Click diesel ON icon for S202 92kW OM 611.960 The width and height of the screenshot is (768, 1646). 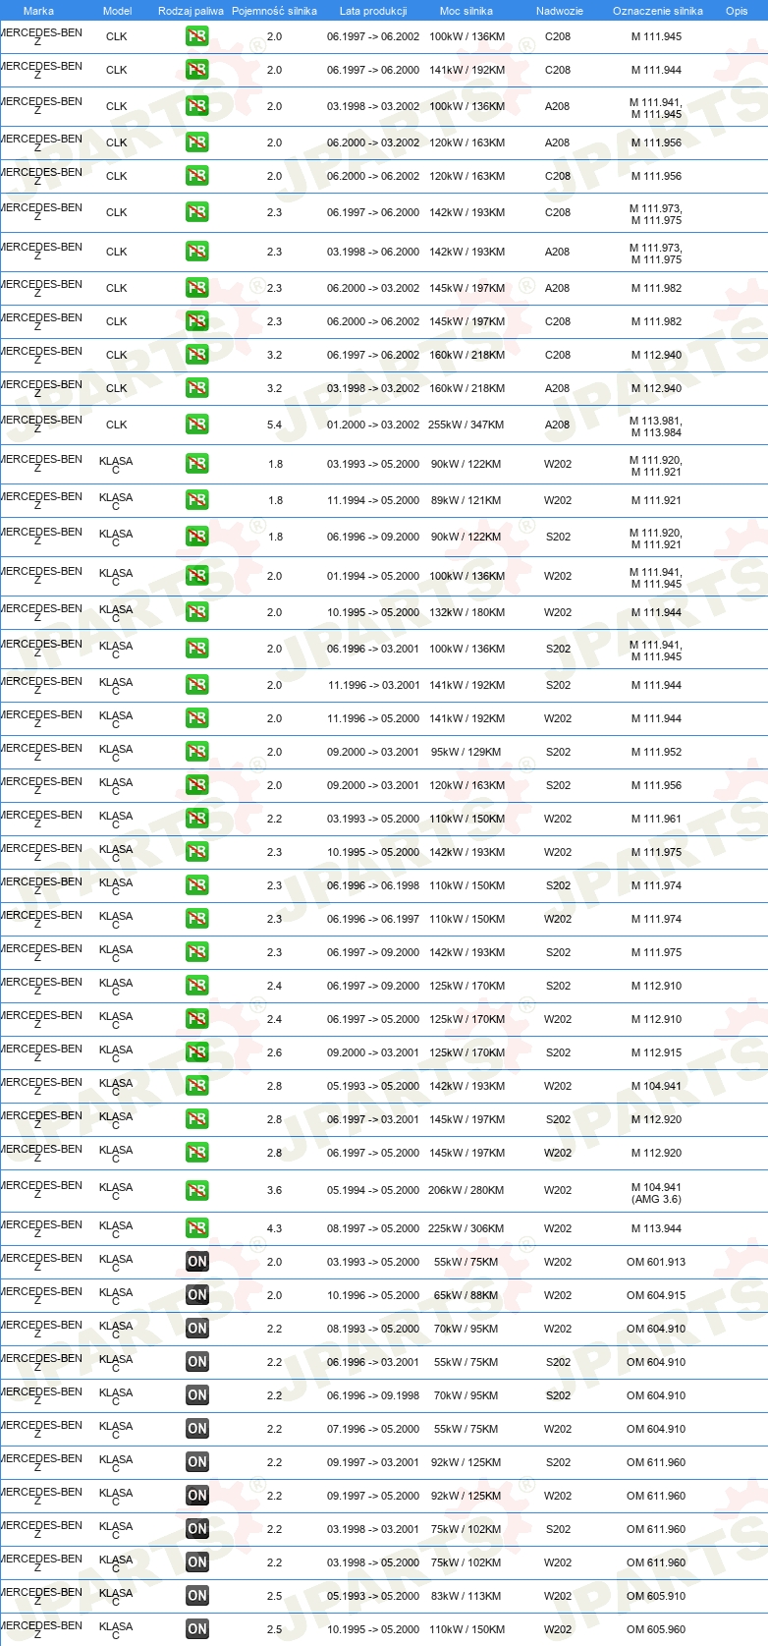196,1463
